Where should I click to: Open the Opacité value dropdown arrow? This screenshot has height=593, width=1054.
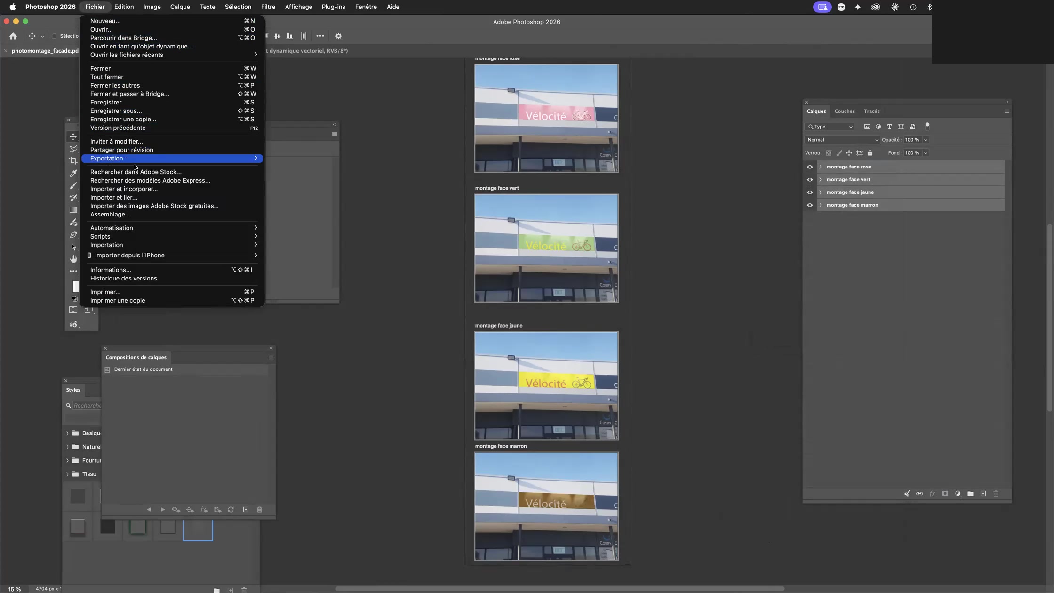[926, 140]
